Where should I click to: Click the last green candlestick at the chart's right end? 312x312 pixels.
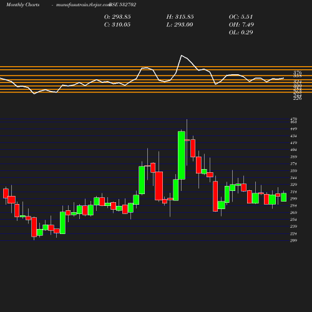tap(284, 197)
